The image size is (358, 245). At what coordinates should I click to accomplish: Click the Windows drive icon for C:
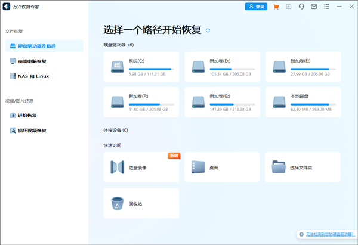coord(118,67)
